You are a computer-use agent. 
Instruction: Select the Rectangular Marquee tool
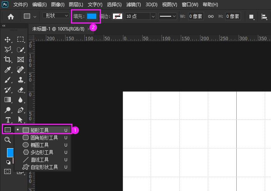coord(20,39)
